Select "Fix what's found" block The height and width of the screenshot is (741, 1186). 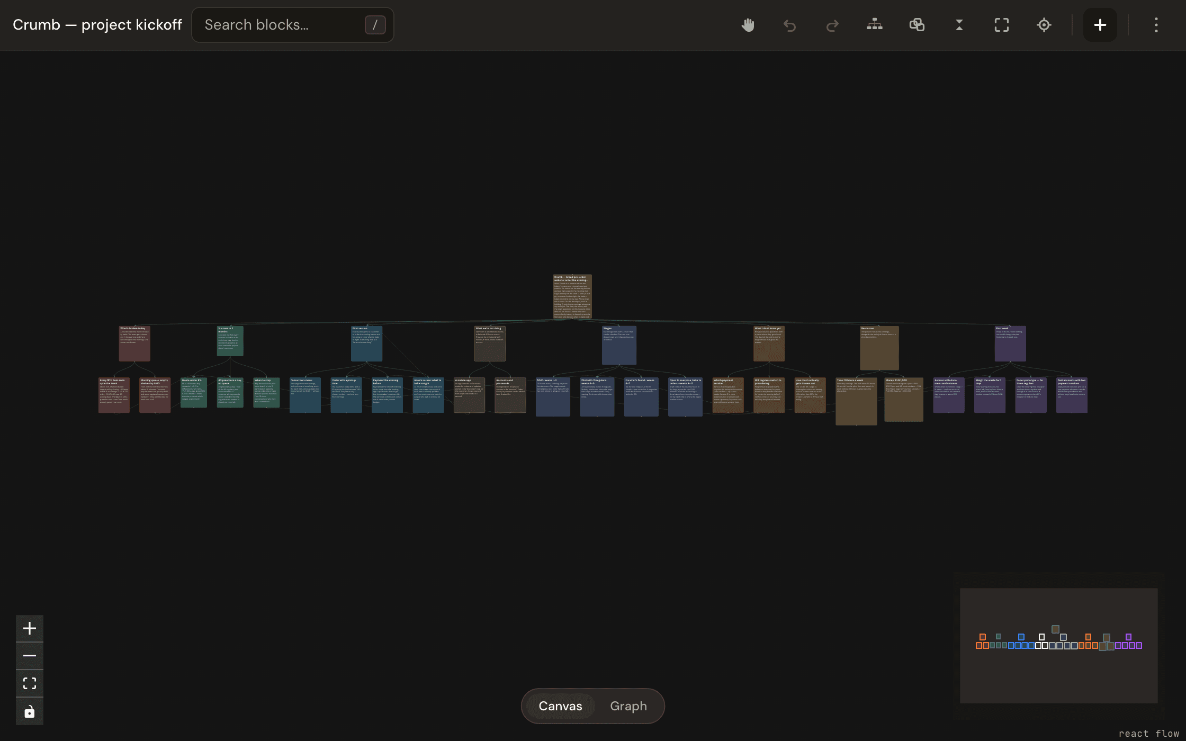tap(641, 396)
